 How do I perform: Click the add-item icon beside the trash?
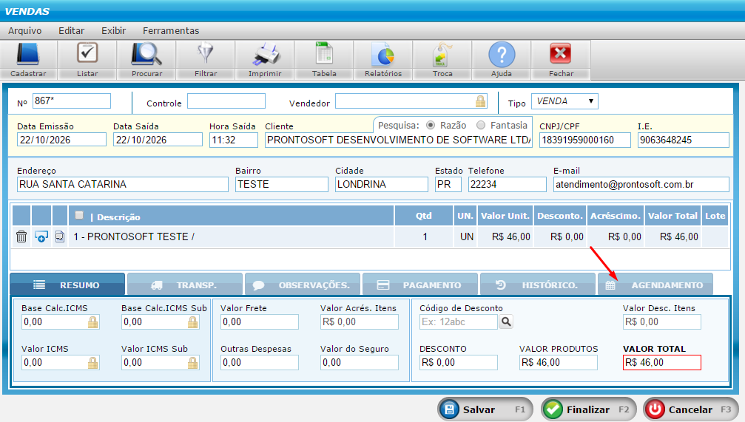coord(41,236)
